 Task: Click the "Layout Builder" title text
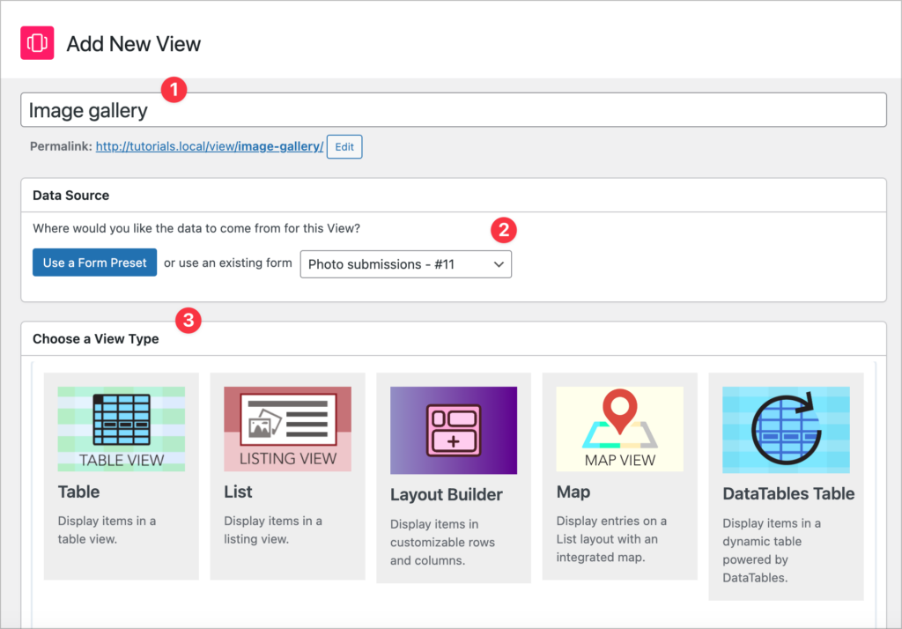click(x=447, y=495)
